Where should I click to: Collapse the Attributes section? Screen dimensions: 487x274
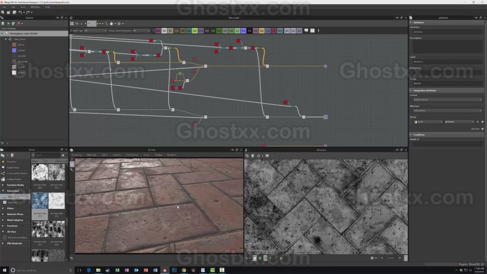point(411,22)
